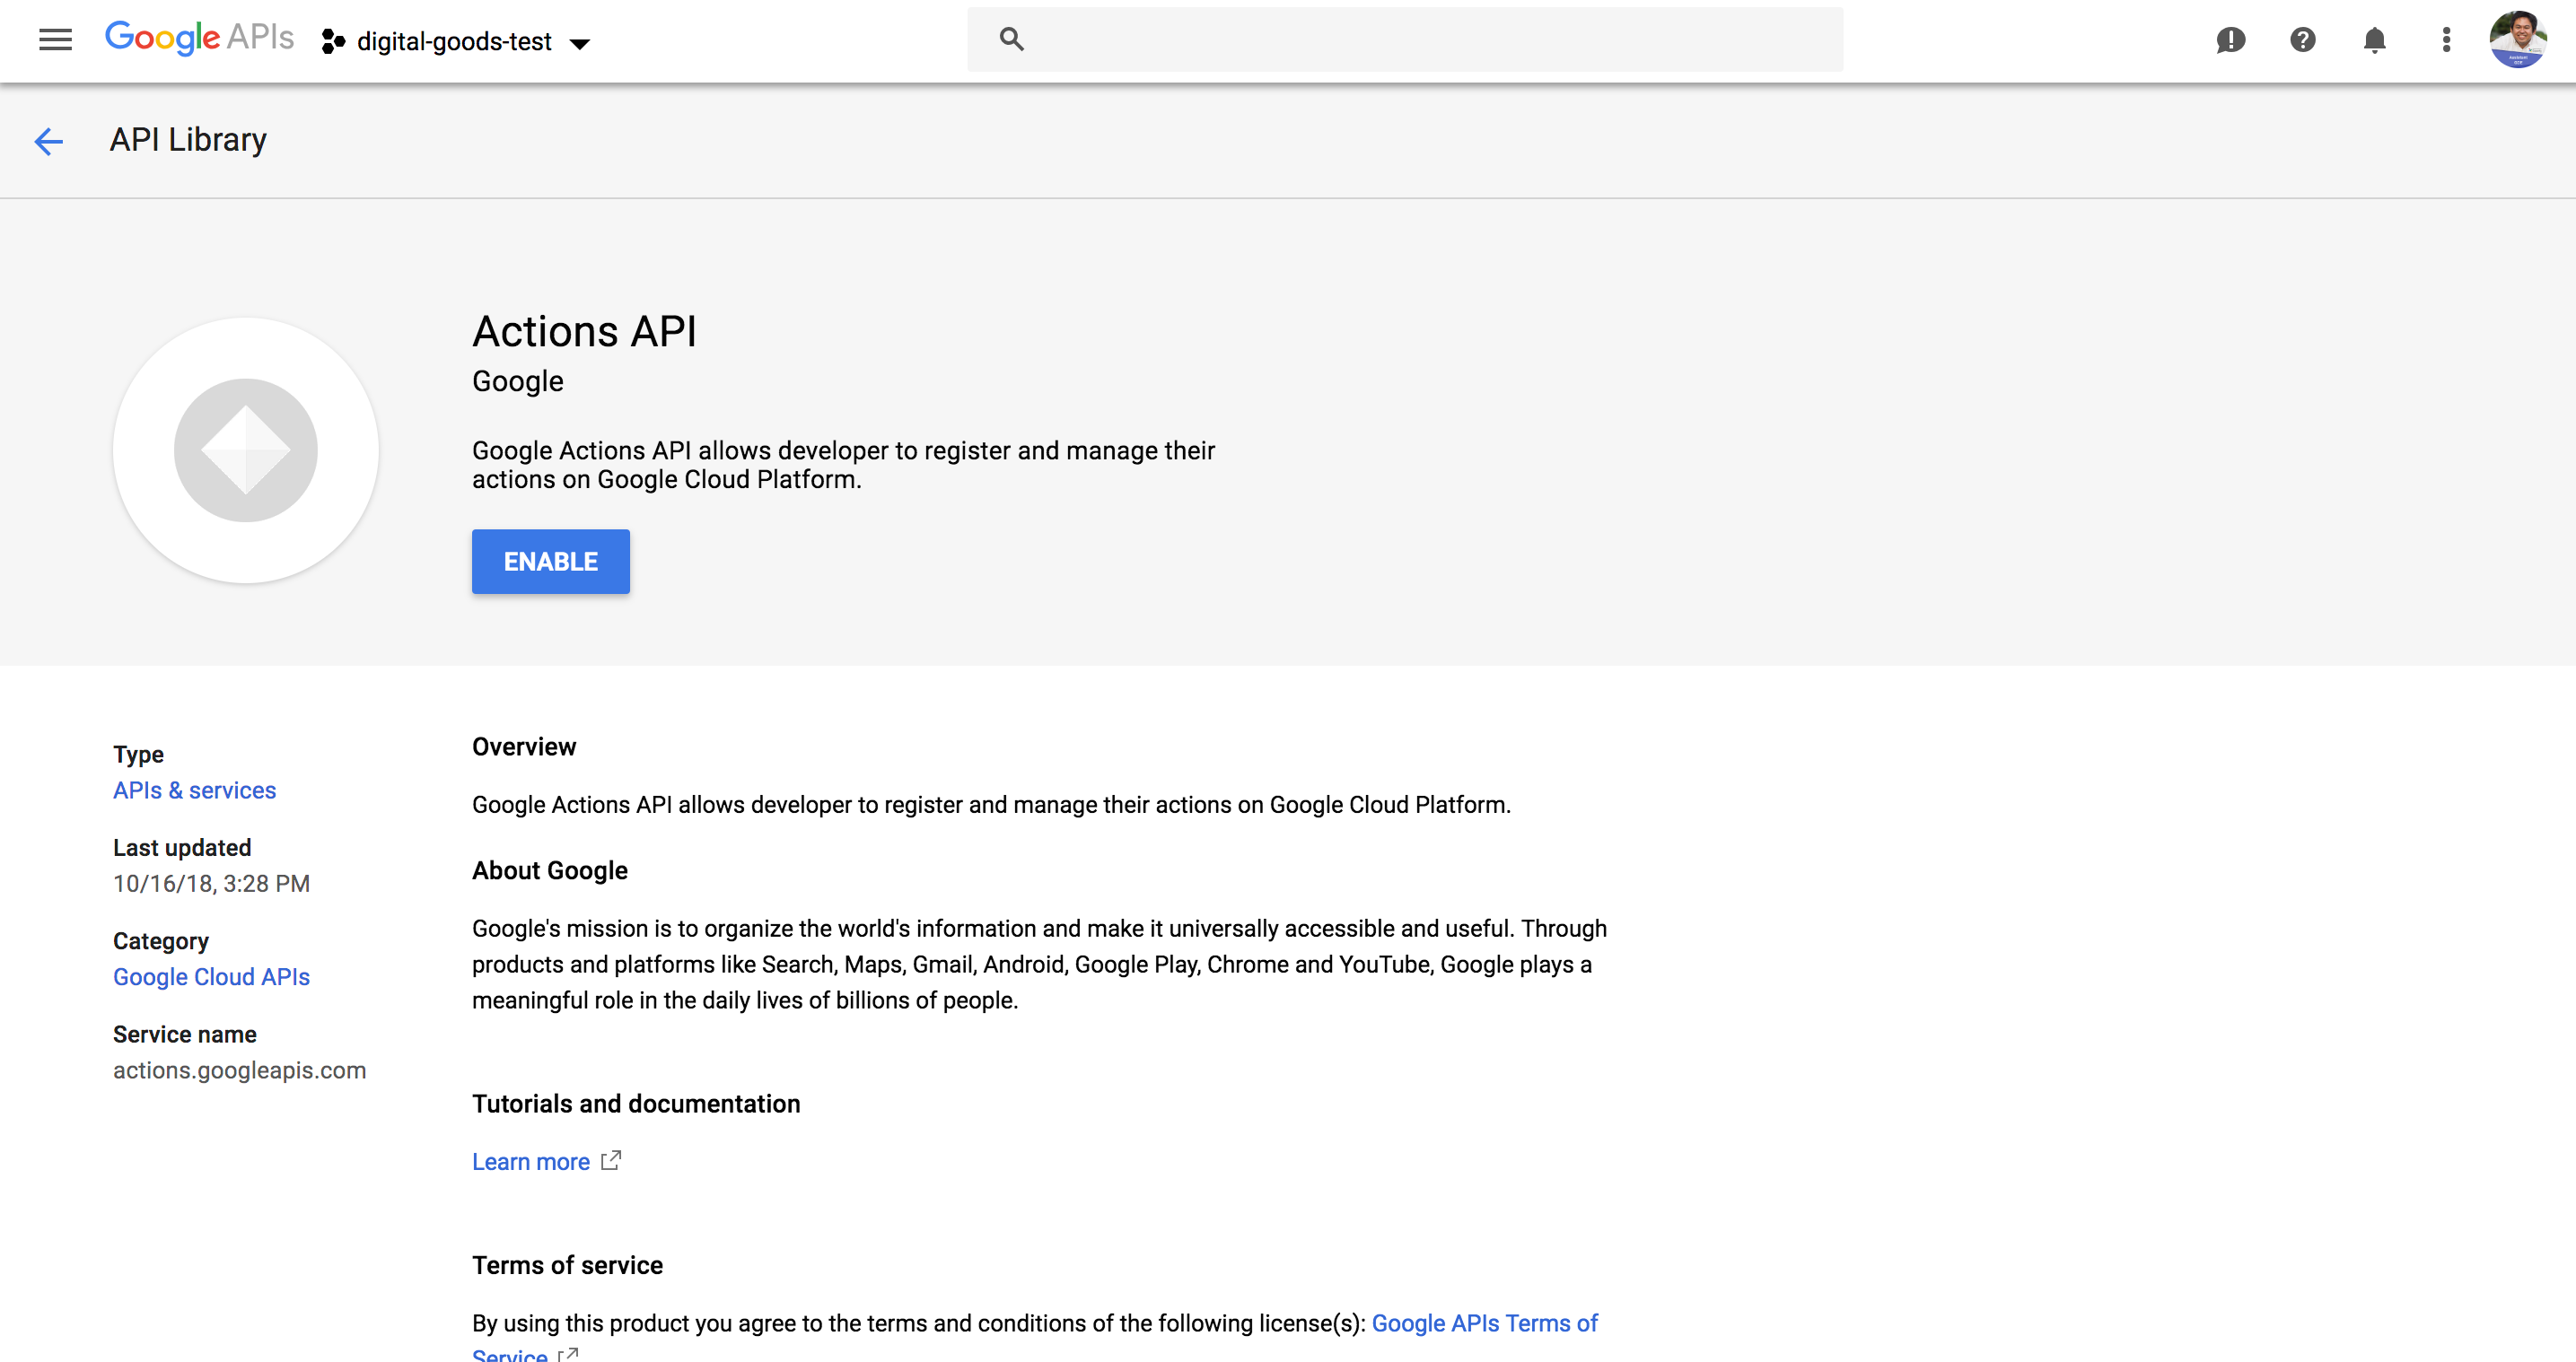Open the hamburger navigation menu

tap(55, 40)
